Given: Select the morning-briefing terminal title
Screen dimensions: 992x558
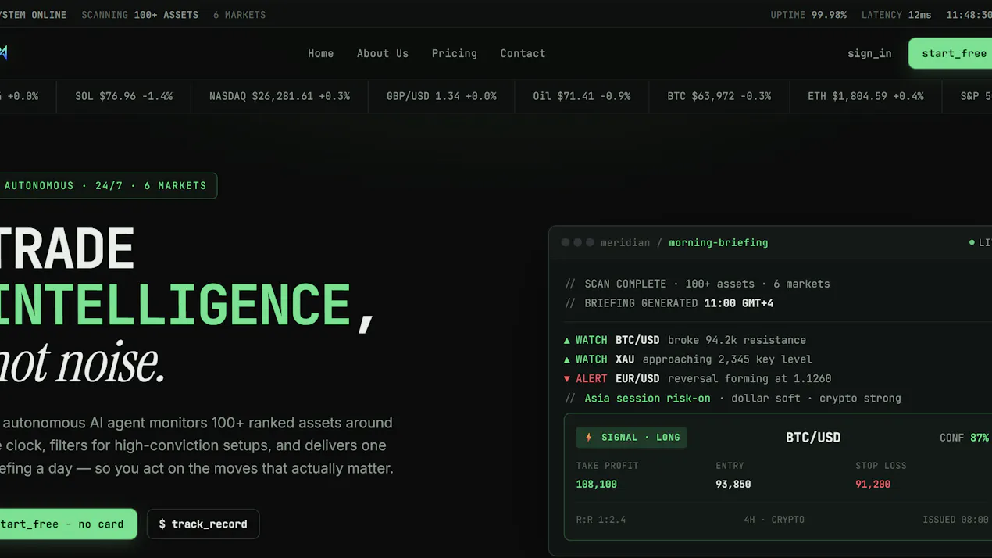Looking at the screenshot, I should click(718, 243).
